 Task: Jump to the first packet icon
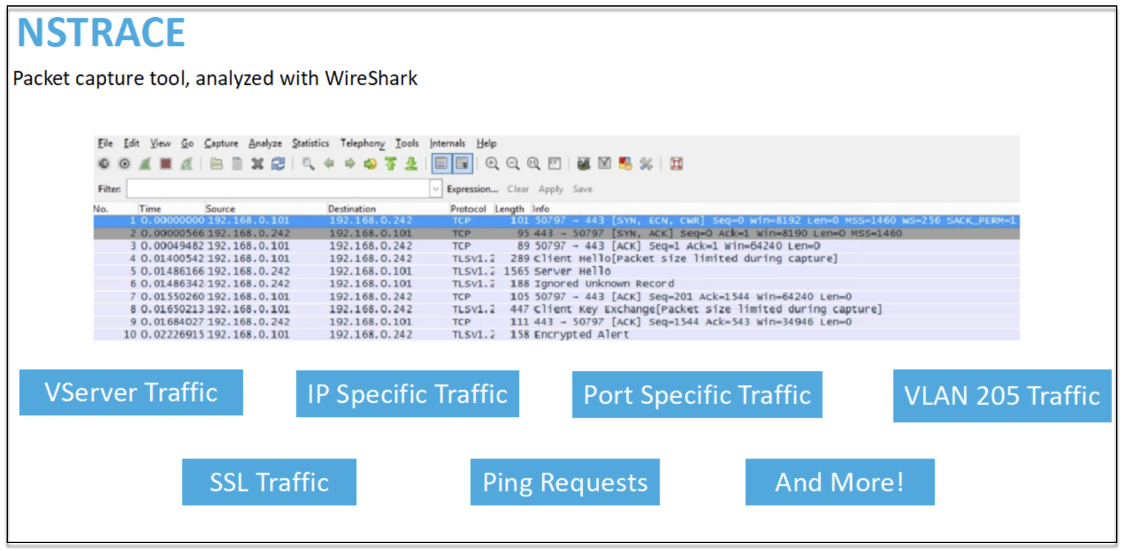point(391,163)
